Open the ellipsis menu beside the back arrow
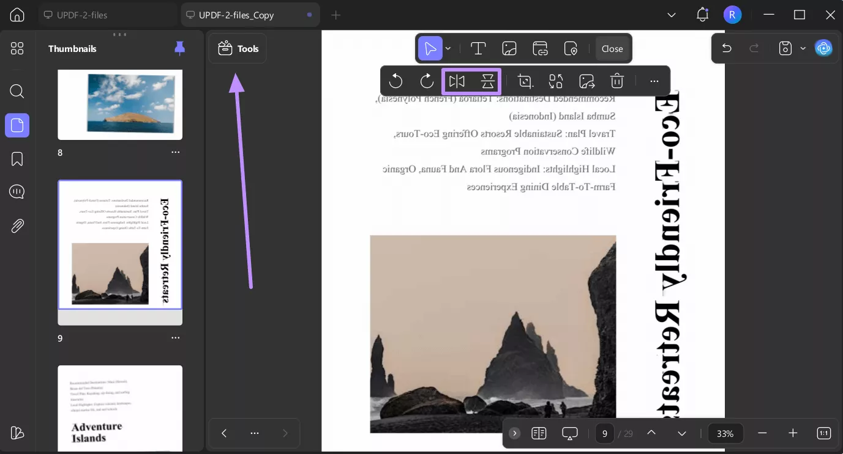The image size is (843, 454). 255,433
